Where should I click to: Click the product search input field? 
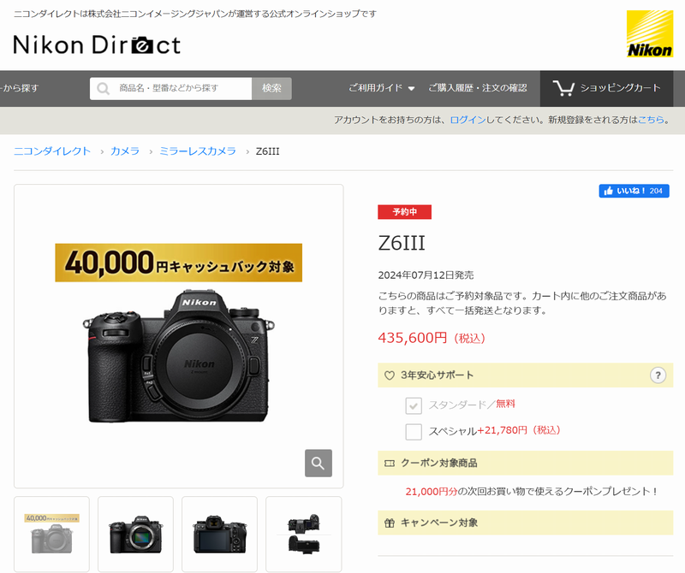click(x=171, y=88)
